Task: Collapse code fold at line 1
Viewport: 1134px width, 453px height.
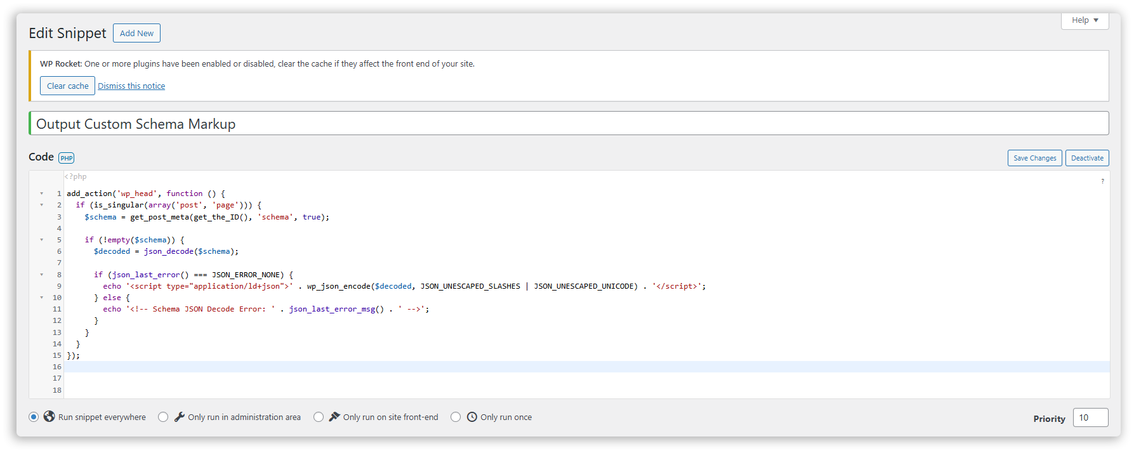Action: point(42,194)
